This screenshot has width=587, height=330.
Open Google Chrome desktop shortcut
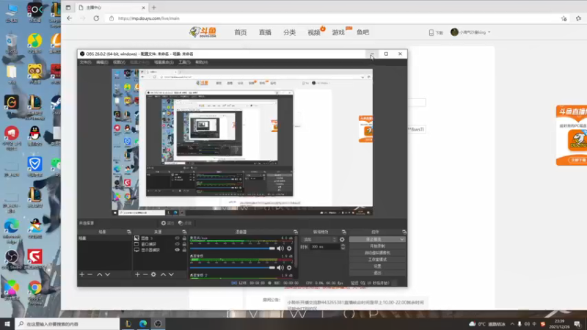click(x=34, y=291)
